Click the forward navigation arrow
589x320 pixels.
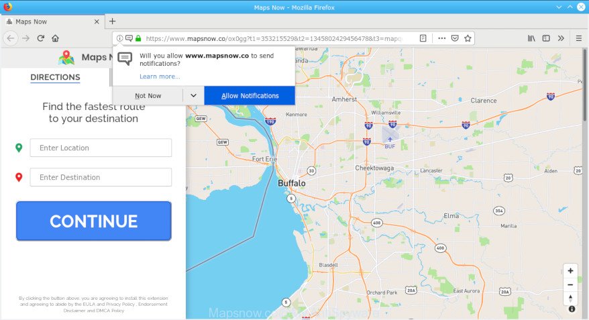click(25, 38)
